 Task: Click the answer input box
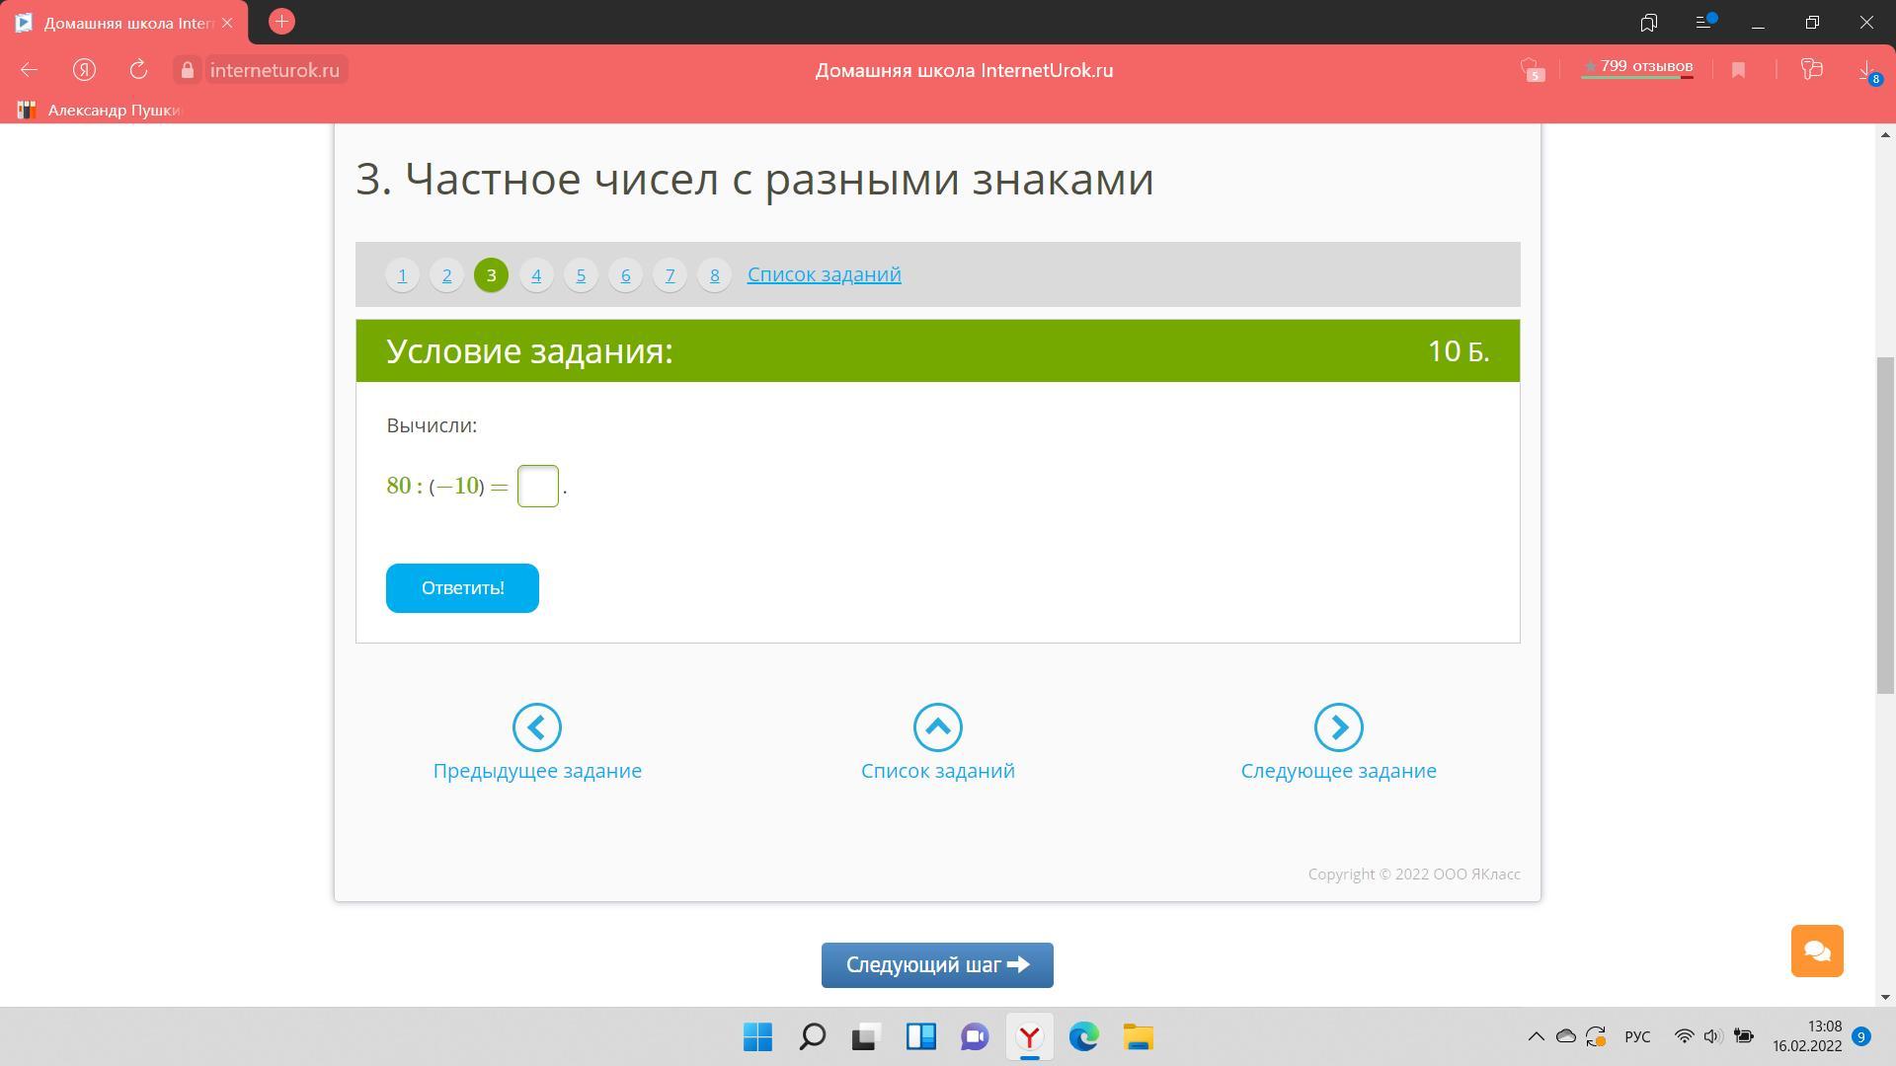pyautogui.click(x=538, y=487)
